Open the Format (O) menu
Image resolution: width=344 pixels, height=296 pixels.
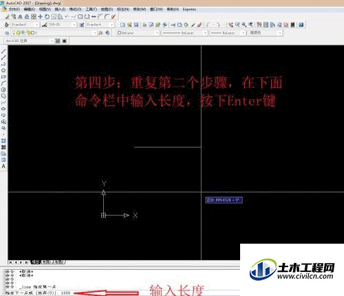tap(76, 10)
